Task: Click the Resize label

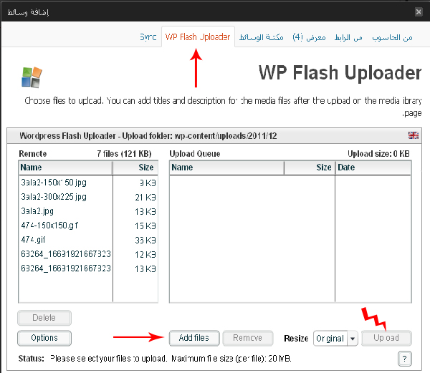Action: pyautogui.click(x=296, y=339)
